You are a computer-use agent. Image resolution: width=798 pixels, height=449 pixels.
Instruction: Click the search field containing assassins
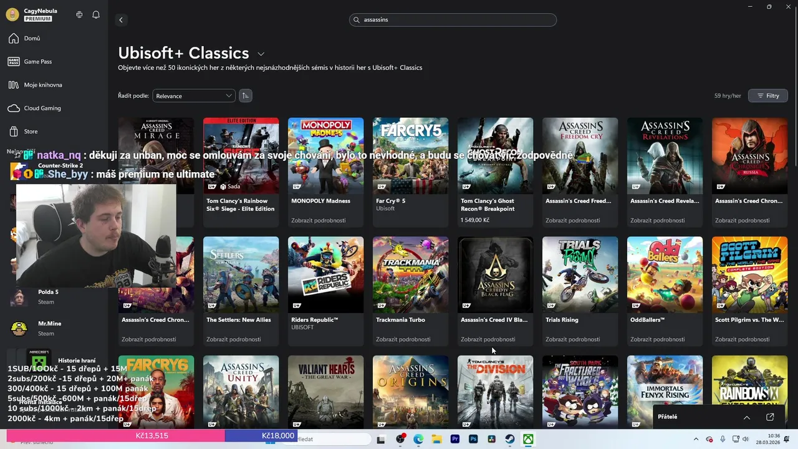tap(453, 20)
